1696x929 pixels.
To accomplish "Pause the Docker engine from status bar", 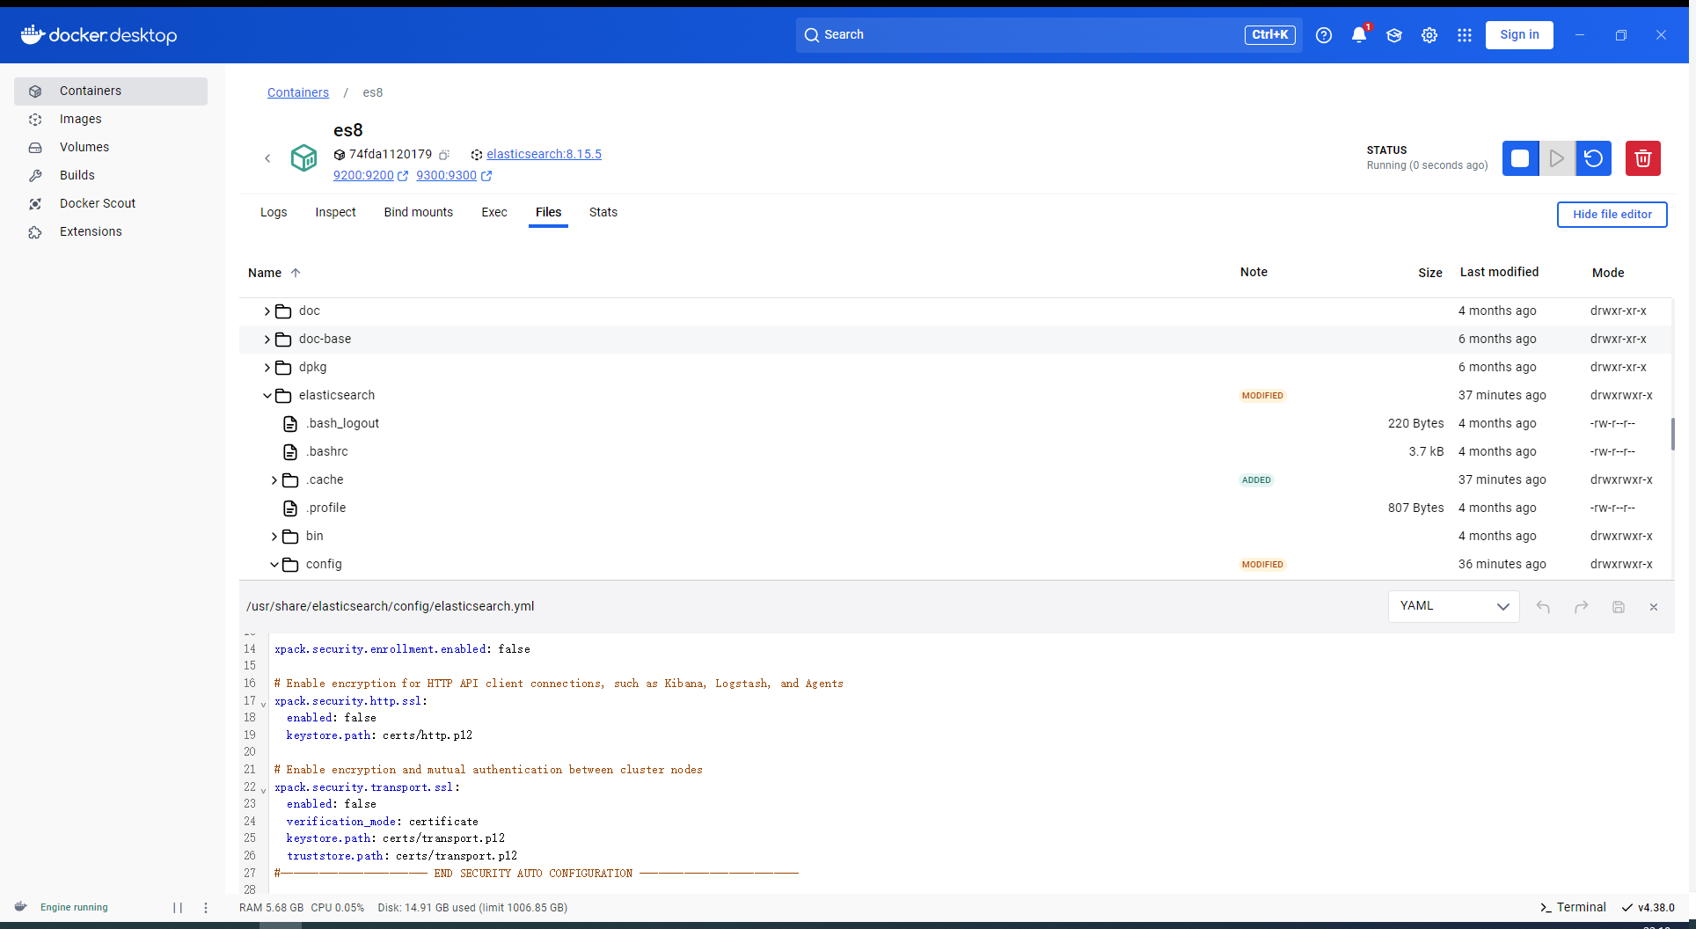I will tap(178, 908).
